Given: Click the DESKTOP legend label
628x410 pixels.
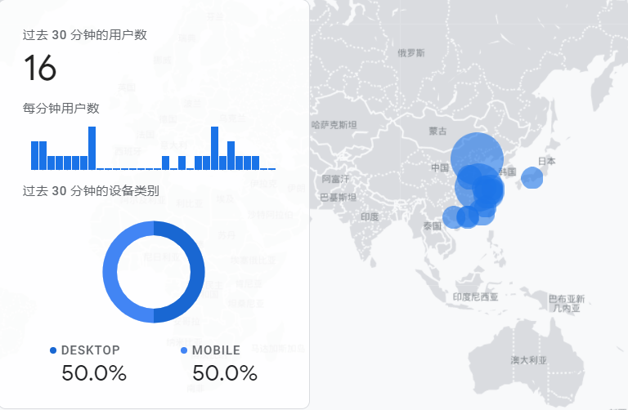Looking at the screenshot, I should (x=90, y=350).
